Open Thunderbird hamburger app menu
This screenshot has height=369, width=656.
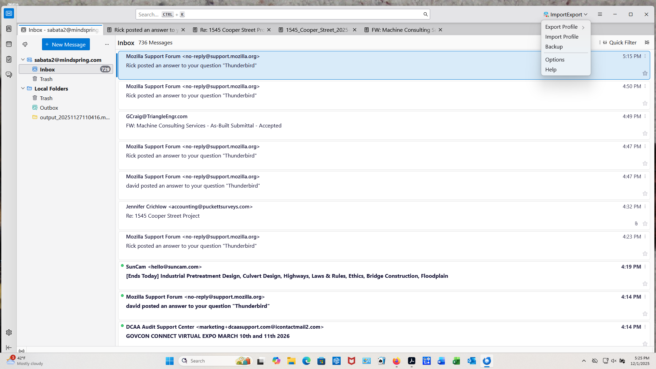point(600,14)
